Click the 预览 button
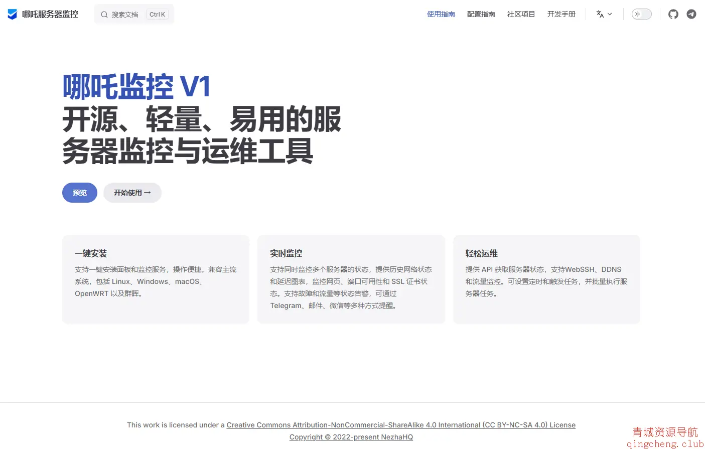 tap(79, 192)
